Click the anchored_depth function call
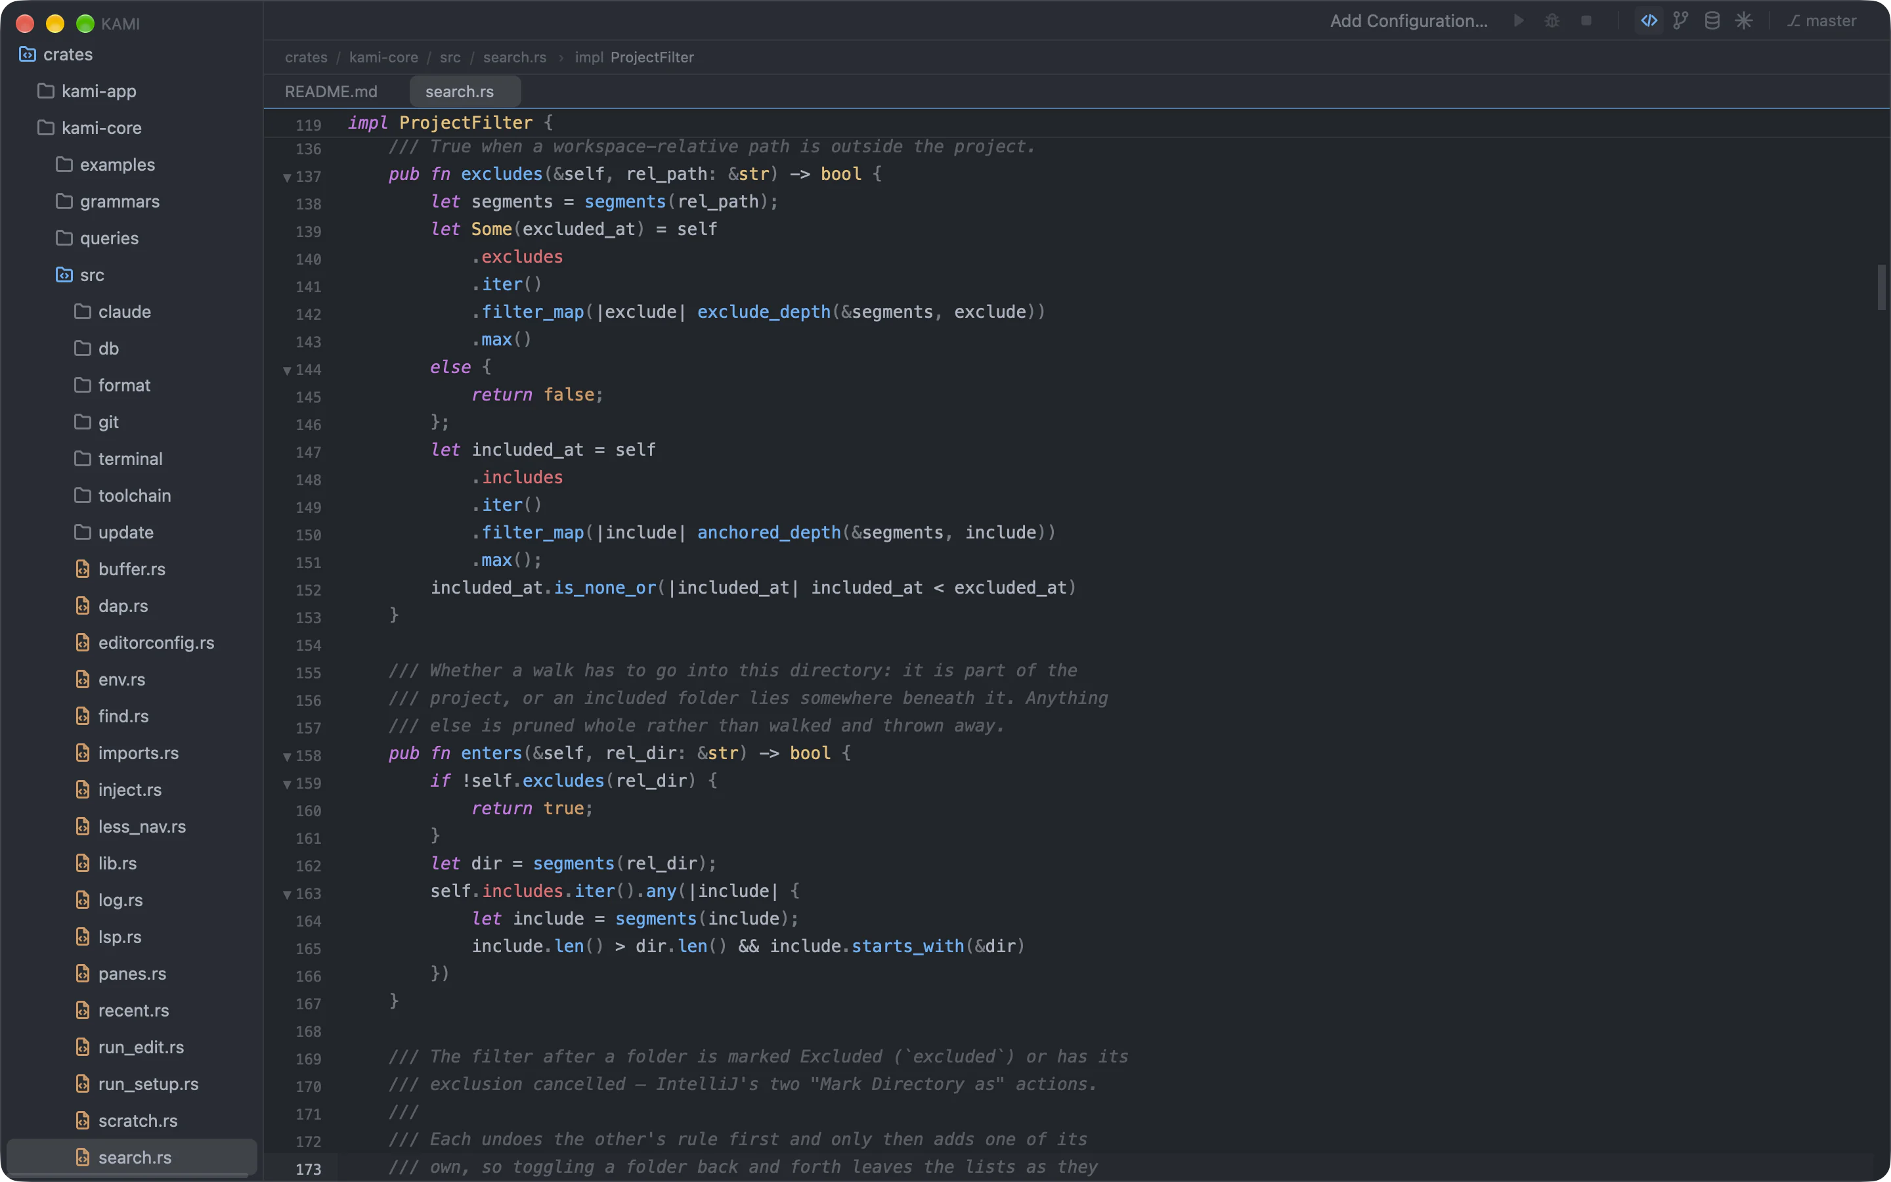This screenshot has width=1891, height=1182. [769, 533]
